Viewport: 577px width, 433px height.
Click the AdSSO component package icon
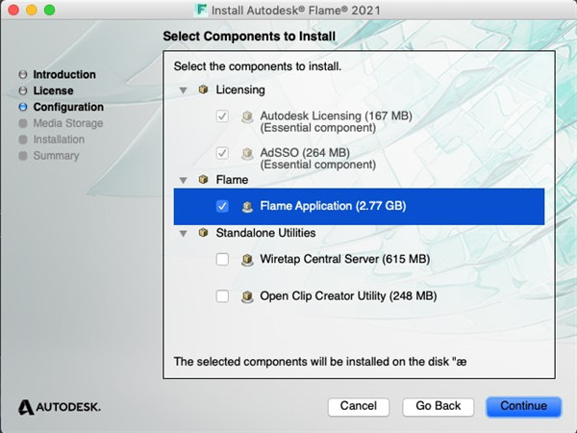point(247,153)
